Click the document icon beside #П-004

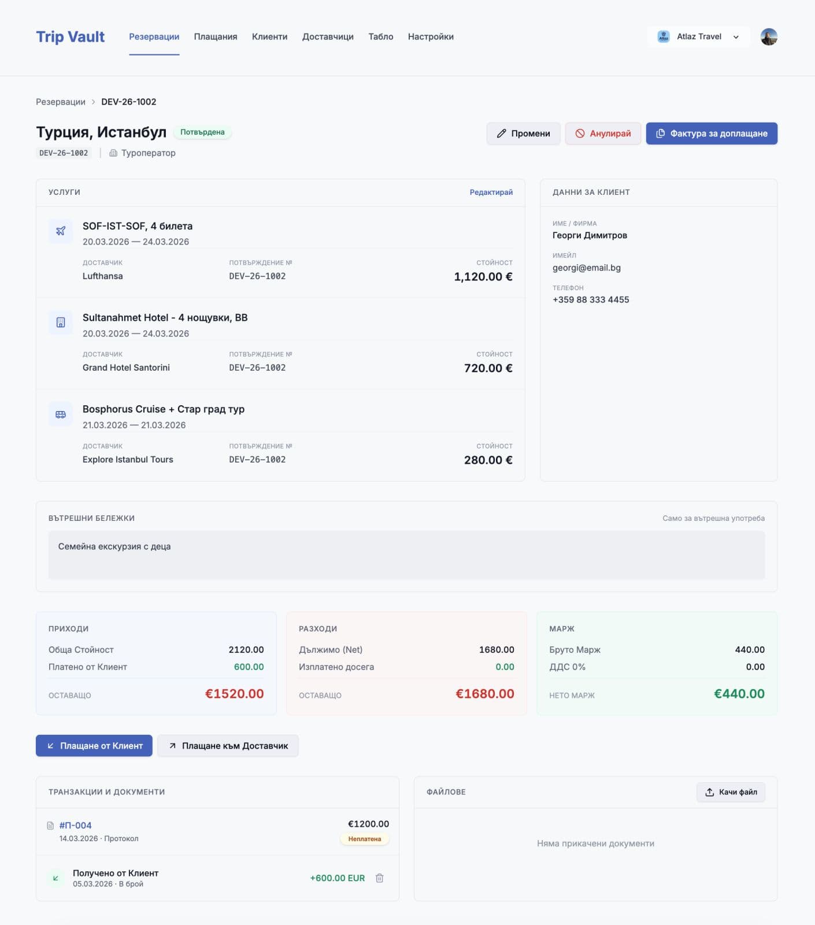(x=50, y=826)
